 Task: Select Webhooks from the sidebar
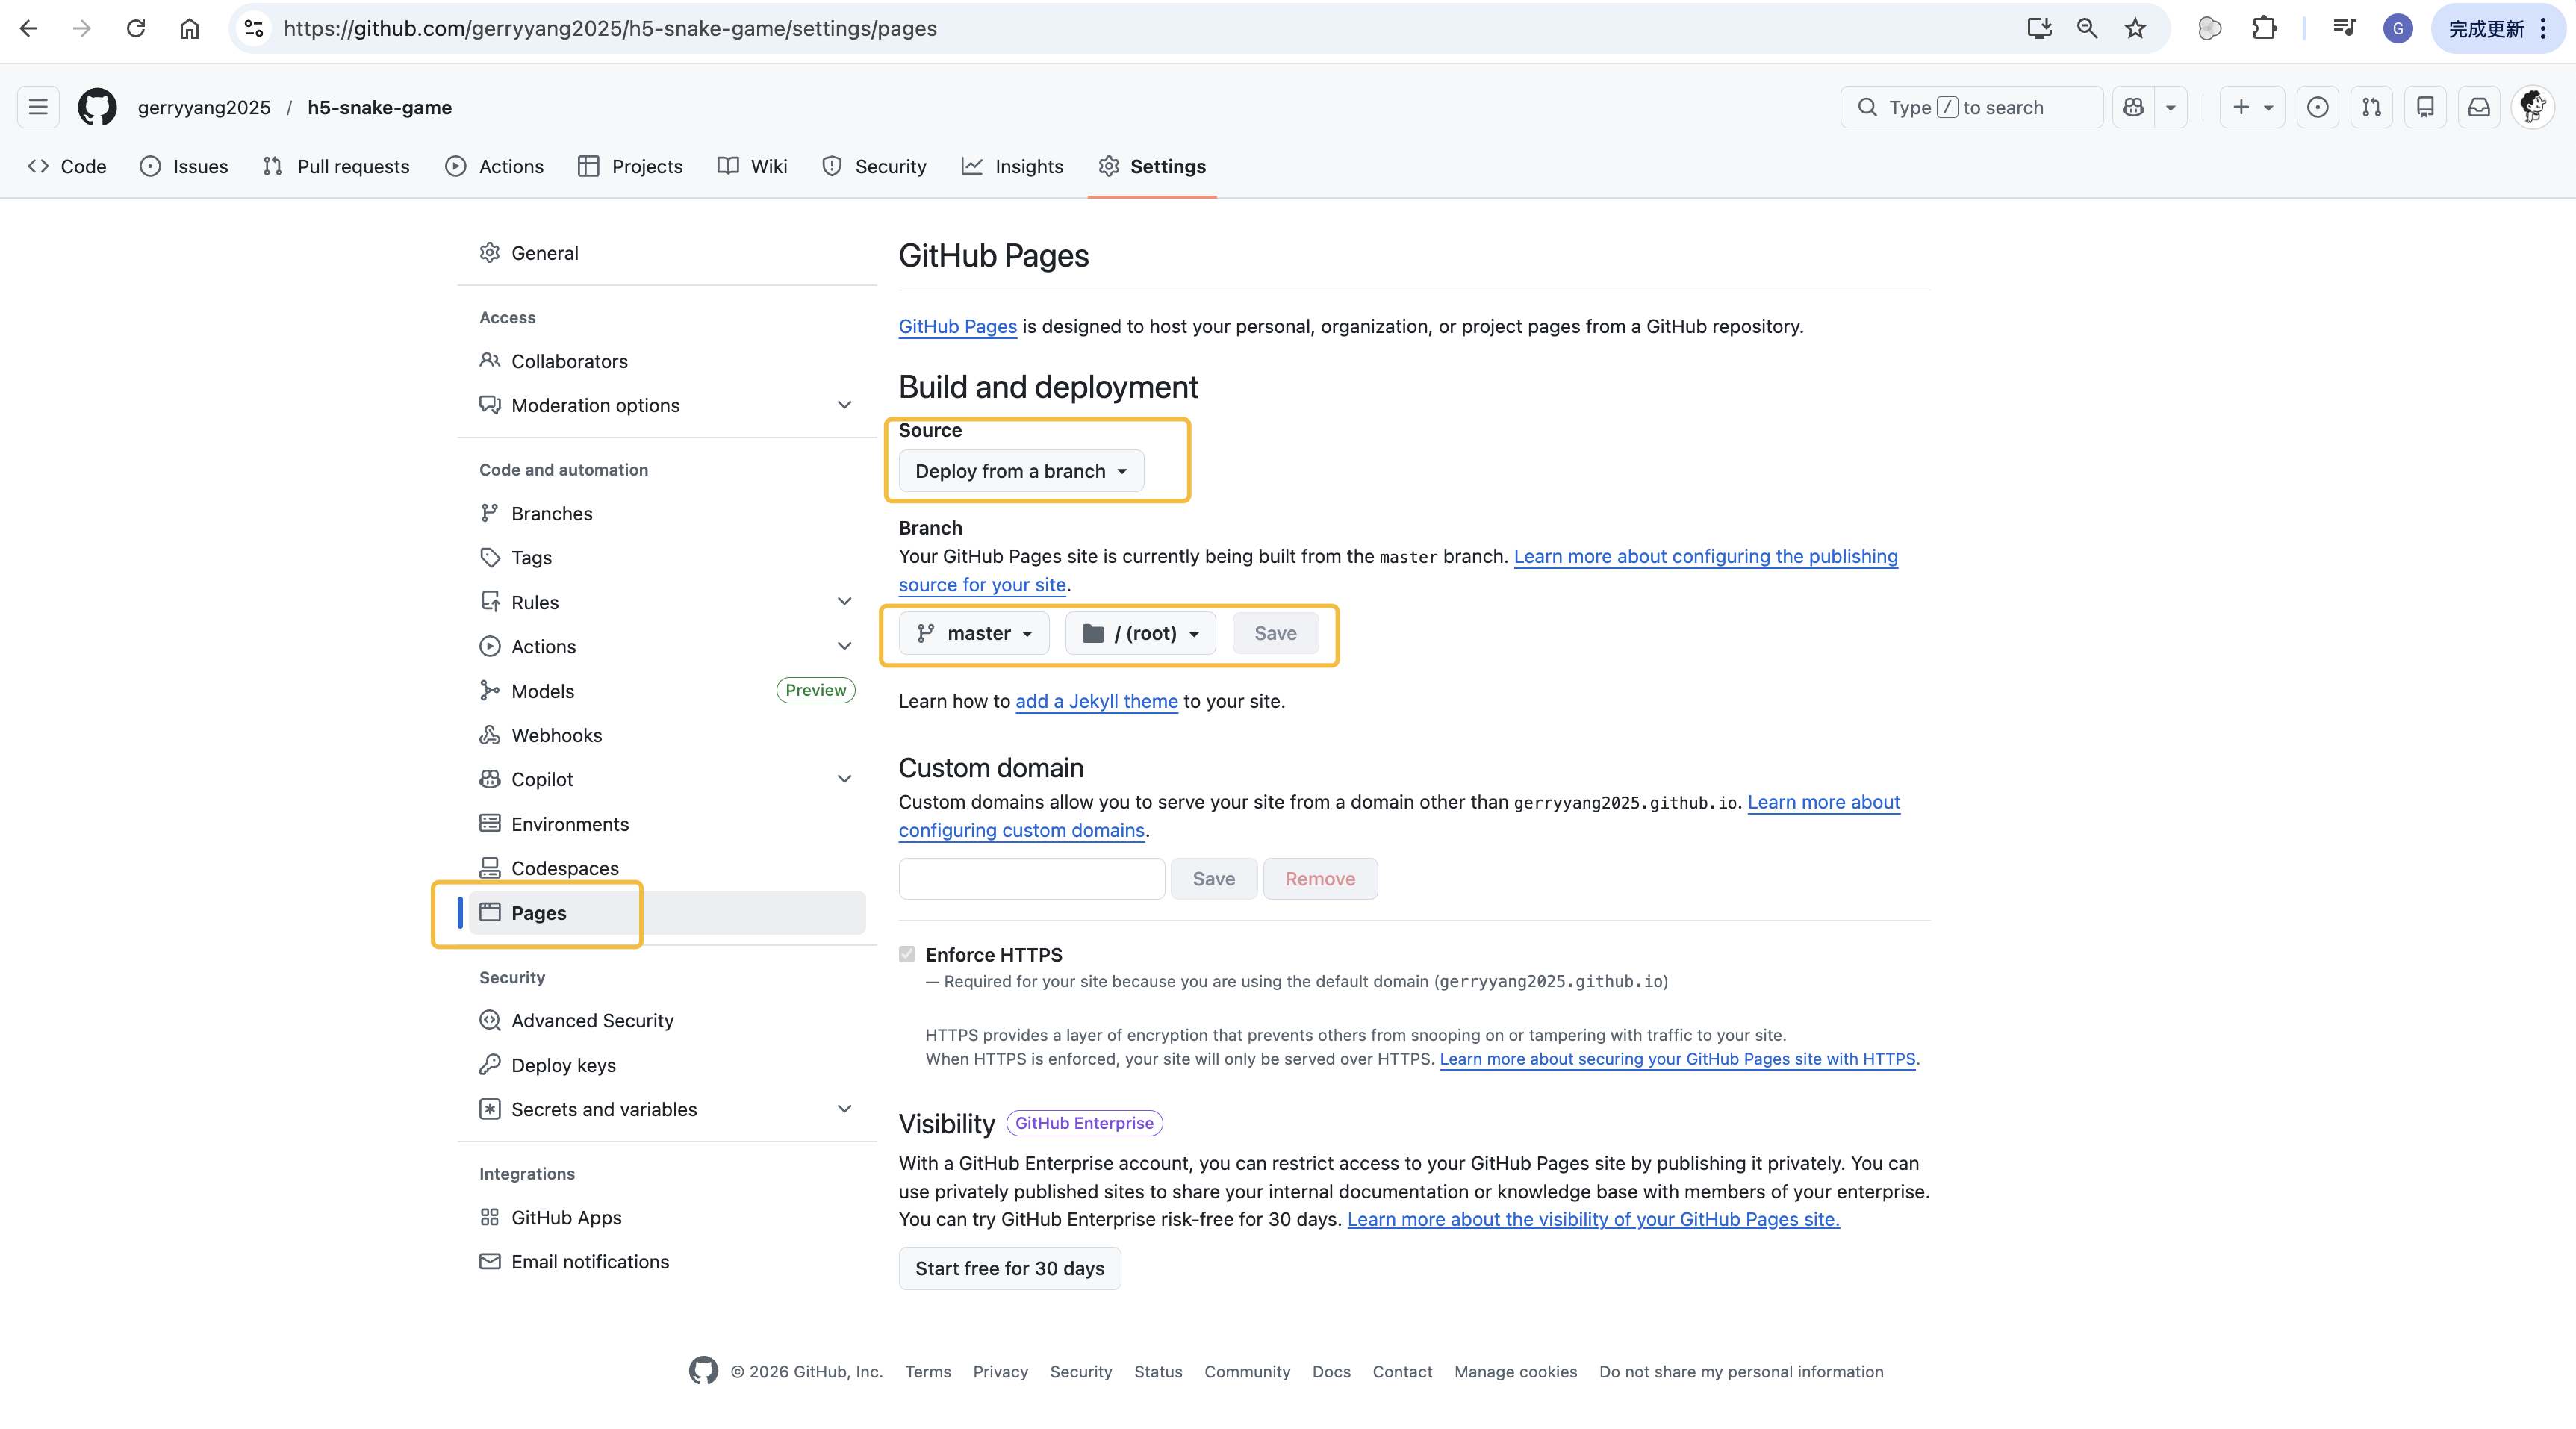pyautogui.click(x=556, y=735)
